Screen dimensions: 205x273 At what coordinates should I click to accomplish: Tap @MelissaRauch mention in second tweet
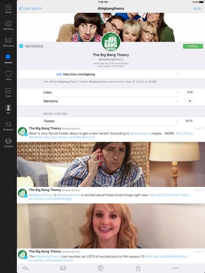pos(69,195)
